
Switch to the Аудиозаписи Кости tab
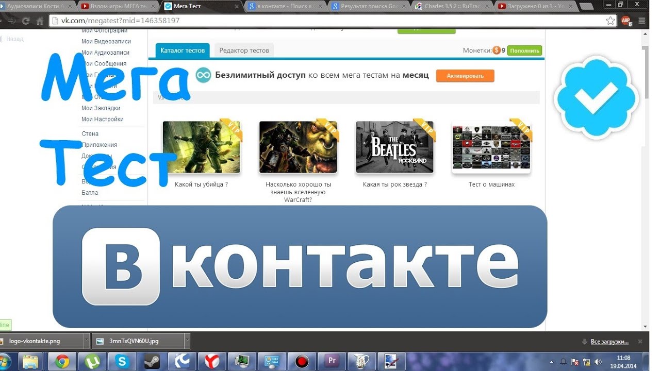pyautogui.click(x=36, y=7)
